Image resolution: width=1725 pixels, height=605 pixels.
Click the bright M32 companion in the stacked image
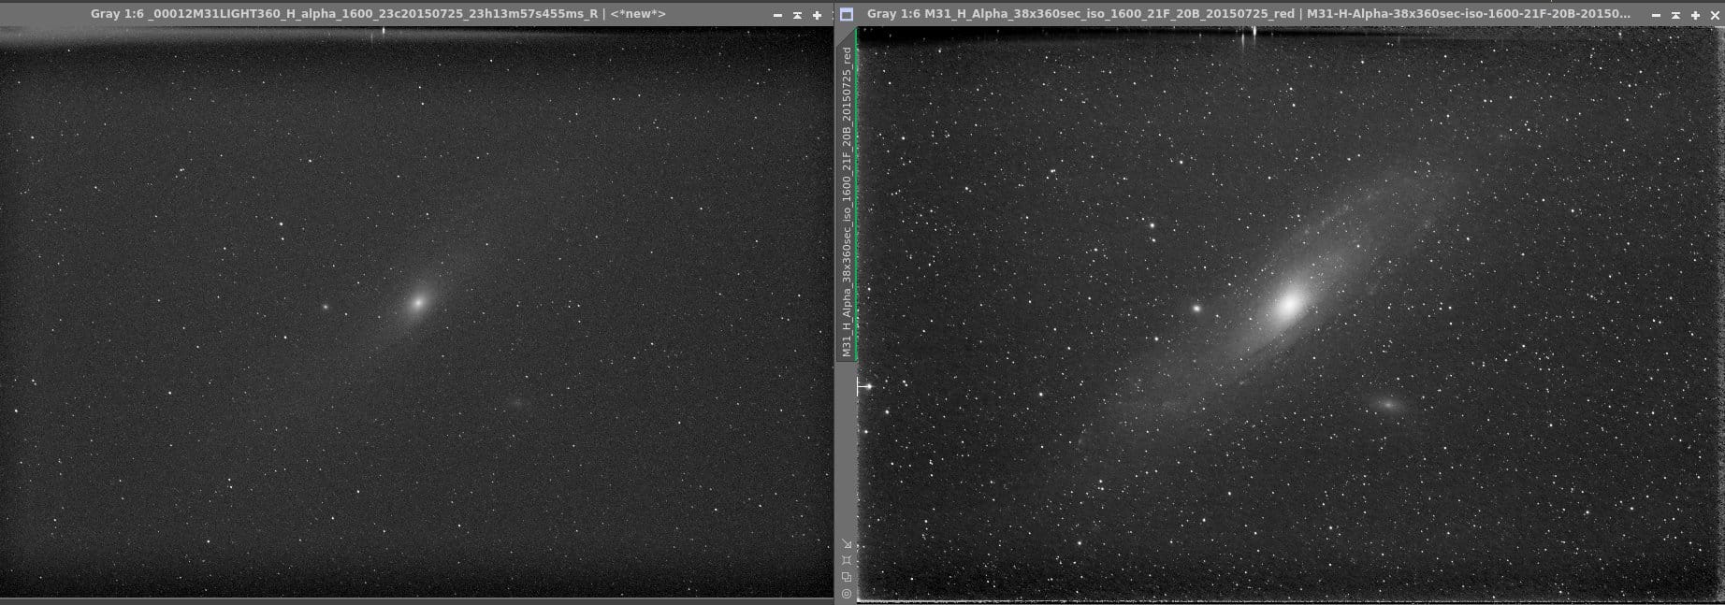click(1196, 308)
